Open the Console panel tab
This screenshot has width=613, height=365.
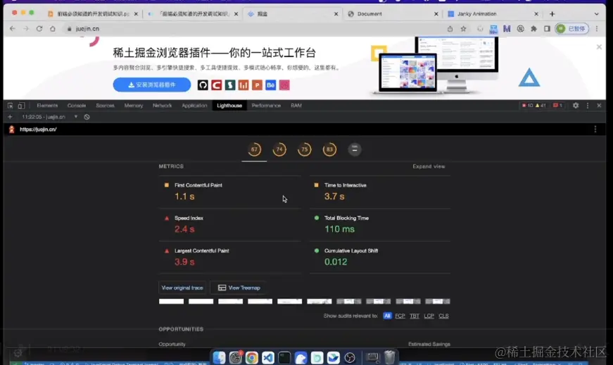(77, 106)
